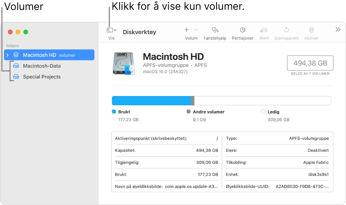Click the large Macintosh HD drive image
Screen dimensions: 346x205
pyautogui.click(x=124, y=63)
